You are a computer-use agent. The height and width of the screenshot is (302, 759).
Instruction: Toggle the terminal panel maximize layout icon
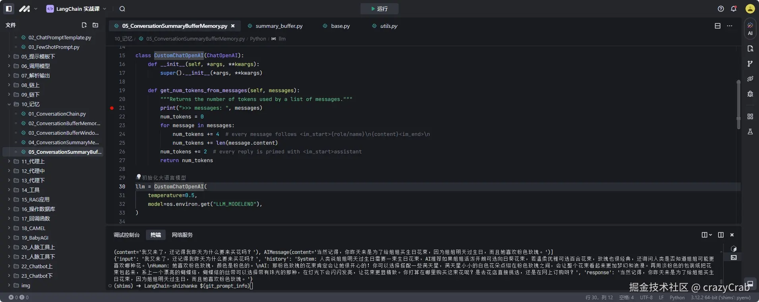(720, 235)
